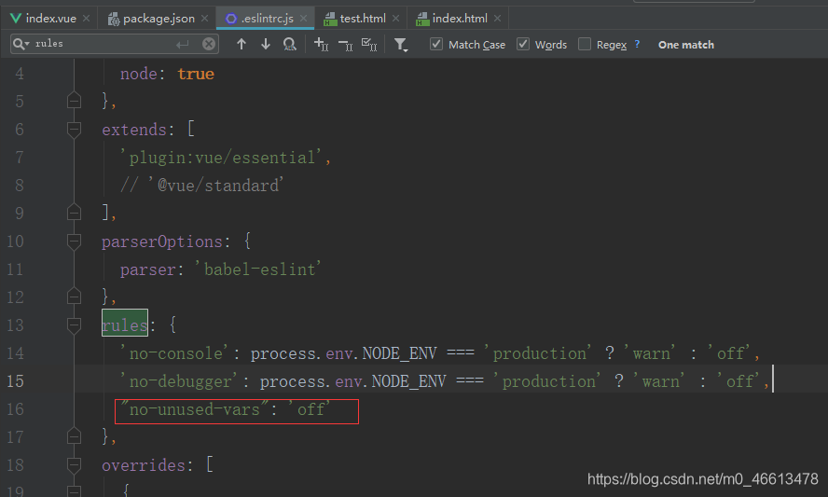The image size is (828, 497).
Task: Select all occurrences icon
Action: pos(369,45)
